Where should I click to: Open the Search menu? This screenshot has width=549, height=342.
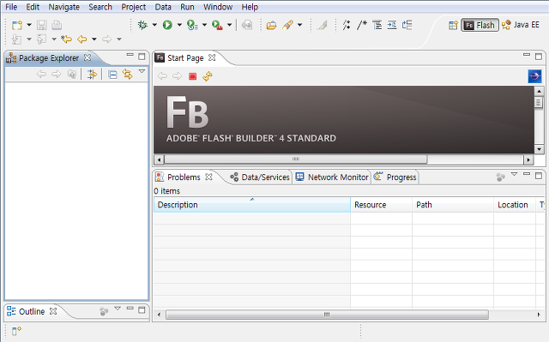pos(100,7)
